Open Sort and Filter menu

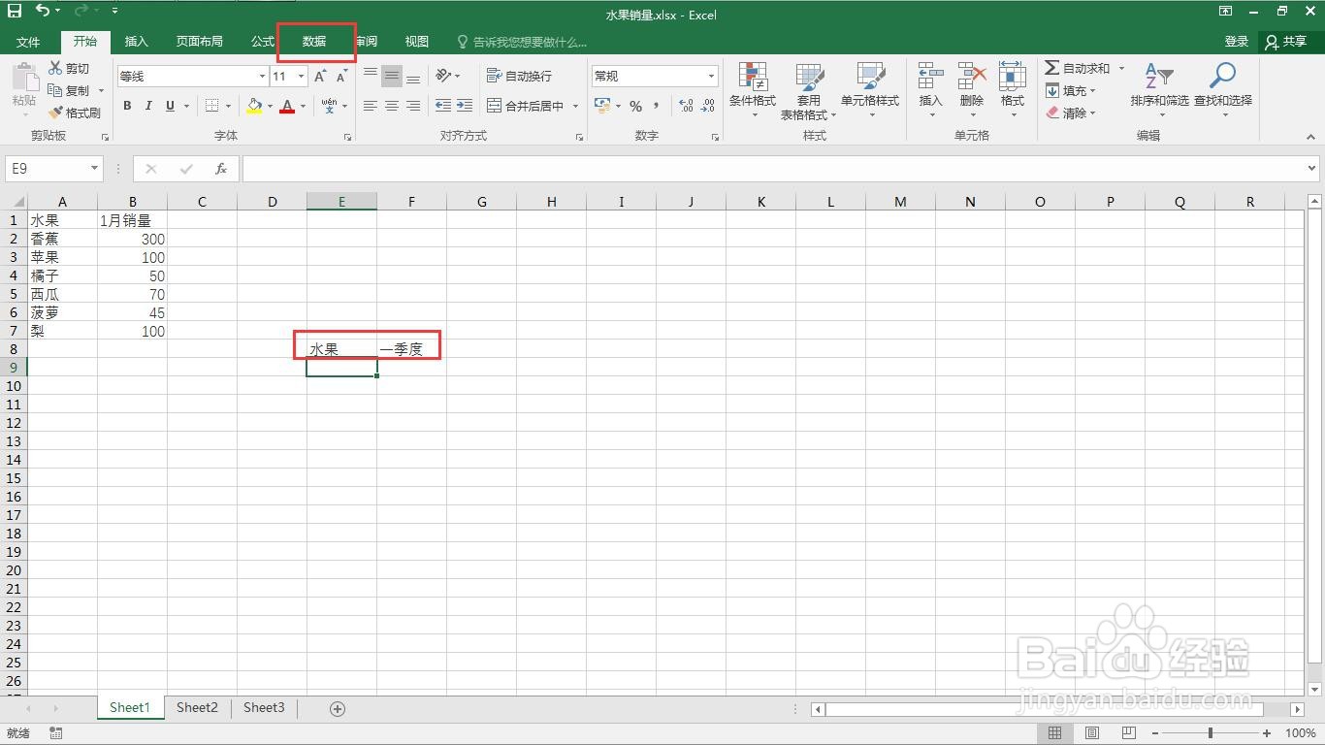click(x=1159, y=90)
